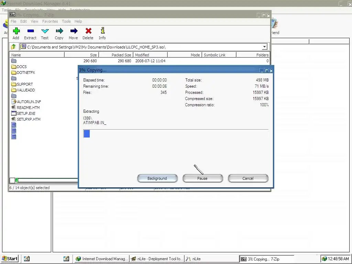The height and width of the screenshot is (264, 352).
Task: Click the system tray clock
Action: pyautogui.click(x=338, y=259)
